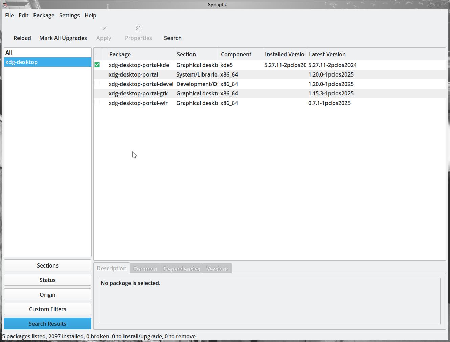This screenshot has width=450, height=342.
Task: Select the xdg-desktop-portal package name
Action: pos(133,74)
